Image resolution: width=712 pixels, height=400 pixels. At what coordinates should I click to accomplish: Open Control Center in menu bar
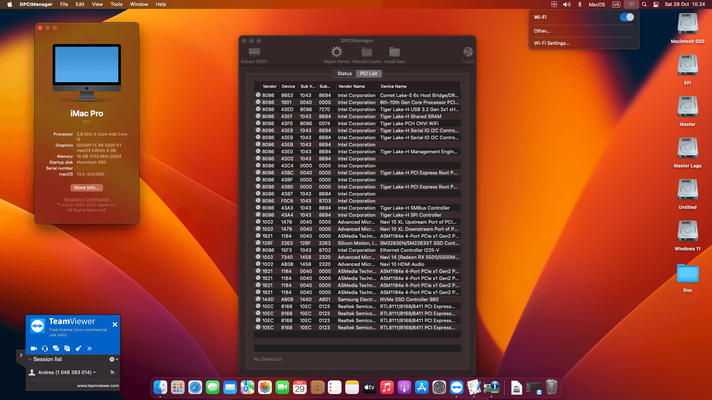click(x=656, y=4)
